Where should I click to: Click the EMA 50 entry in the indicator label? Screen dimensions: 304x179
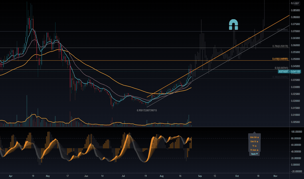click(254, 142)
